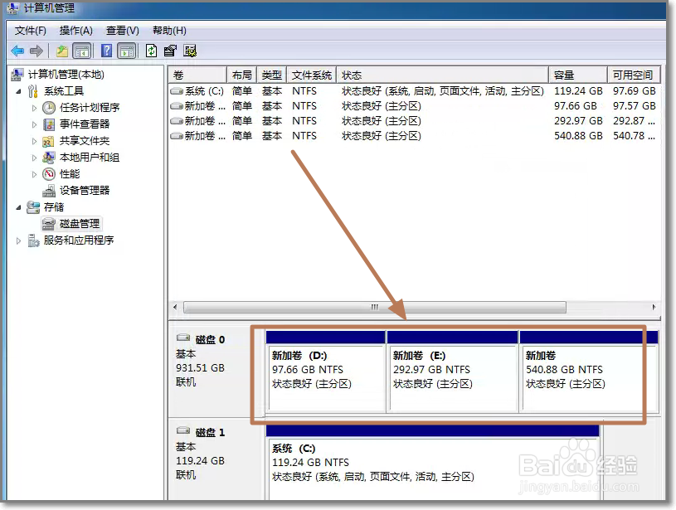Click the last toolbar settings icon
Screen dimensions: 676x510
[190, 51]
